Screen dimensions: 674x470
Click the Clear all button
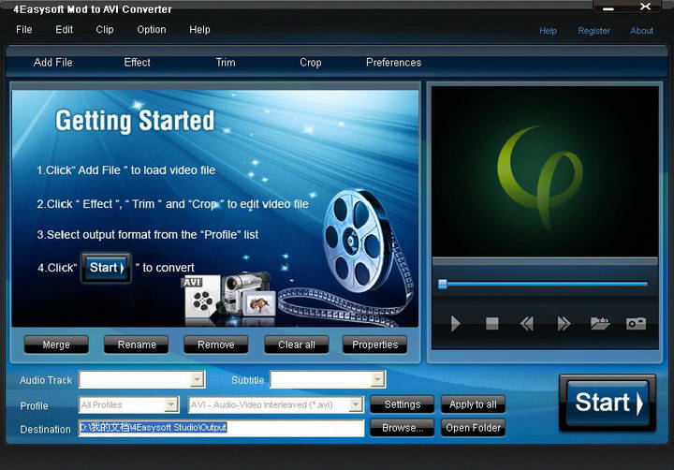click(x=297, y=345)
